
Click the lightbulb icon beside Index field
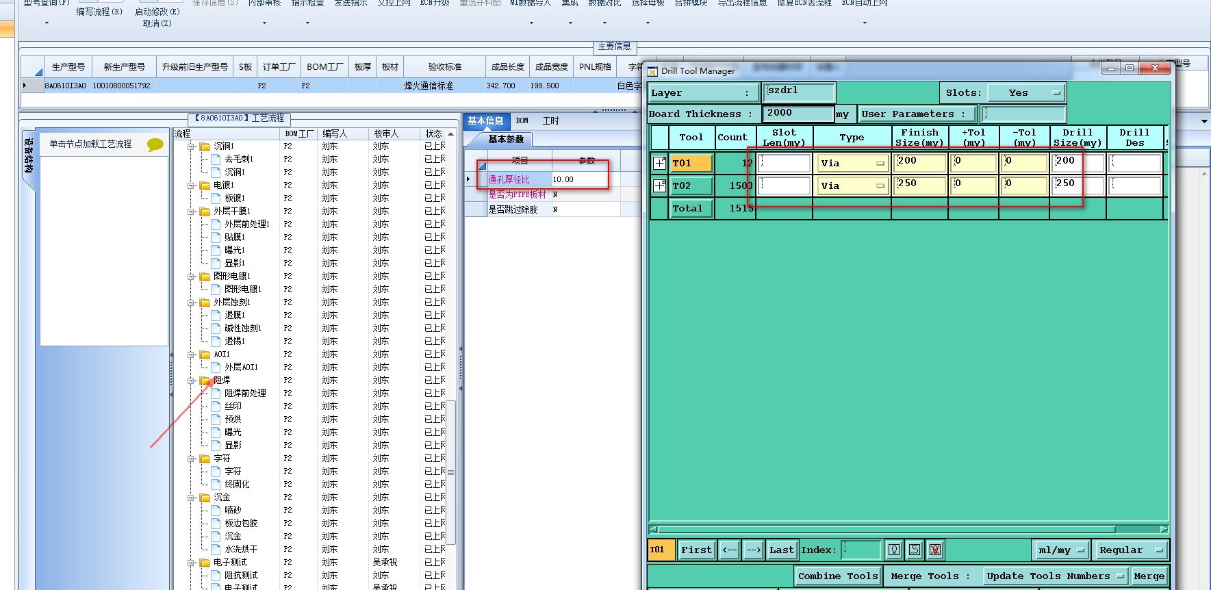[894, 550]
